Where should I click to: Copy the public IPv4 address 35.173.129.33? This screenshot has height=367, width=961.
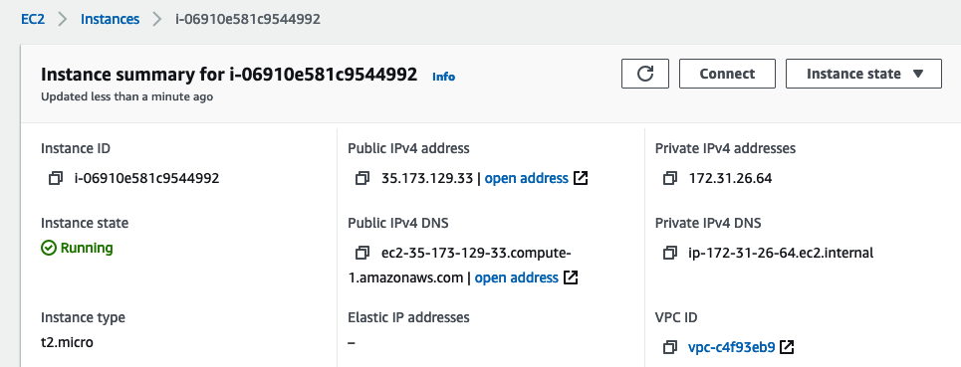click(x=362, y=179)
